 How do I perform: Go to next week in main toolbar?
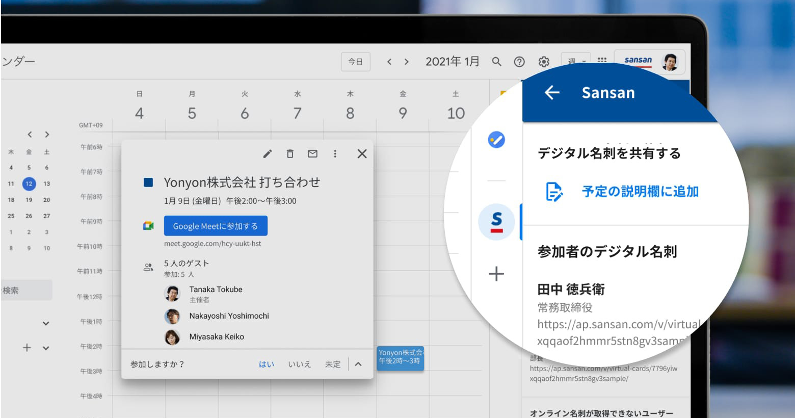406,62
